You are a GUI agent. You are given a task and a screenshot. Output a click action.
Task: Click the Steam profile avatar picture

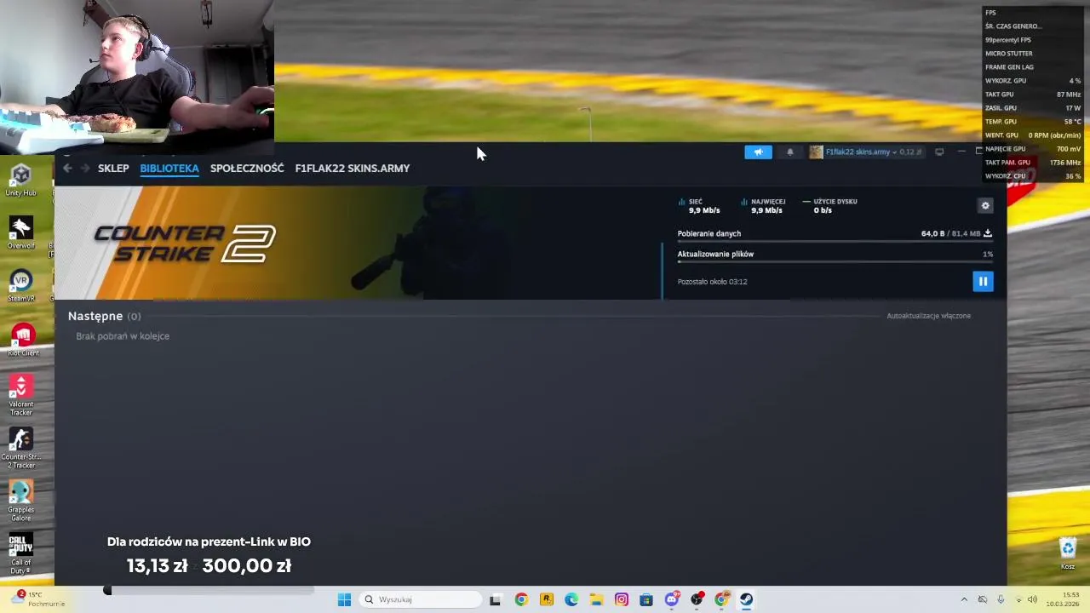[x=816, y=152]
